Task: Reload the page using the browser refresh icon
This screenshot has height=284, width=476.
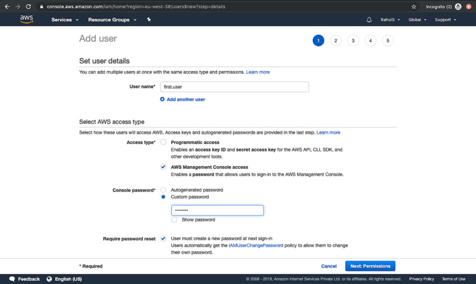Action: 29,6
